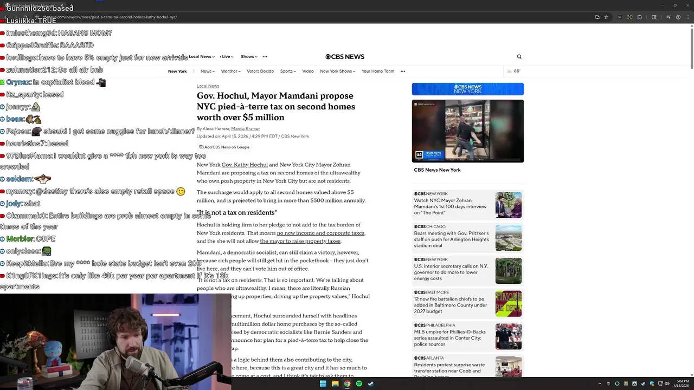Expand the Shows dropdown
Viewport: 694px width, 390px height.
[x=249, y=56]
